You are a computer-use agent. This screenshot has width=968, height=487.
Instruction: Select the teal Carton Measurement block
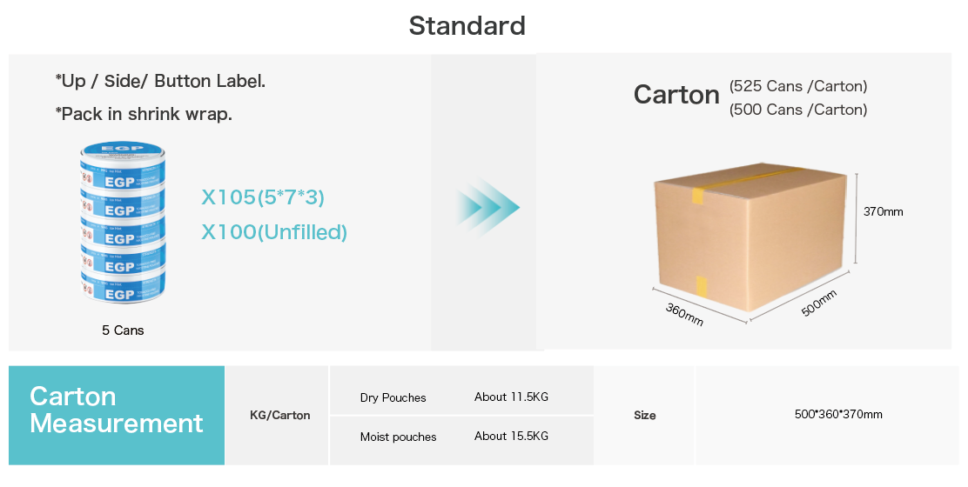pyautogui.click(x=117, y=415)
